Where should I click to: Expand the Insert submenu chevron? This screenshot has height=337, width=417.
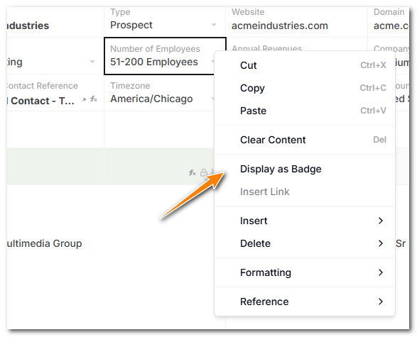click(381, 221)
